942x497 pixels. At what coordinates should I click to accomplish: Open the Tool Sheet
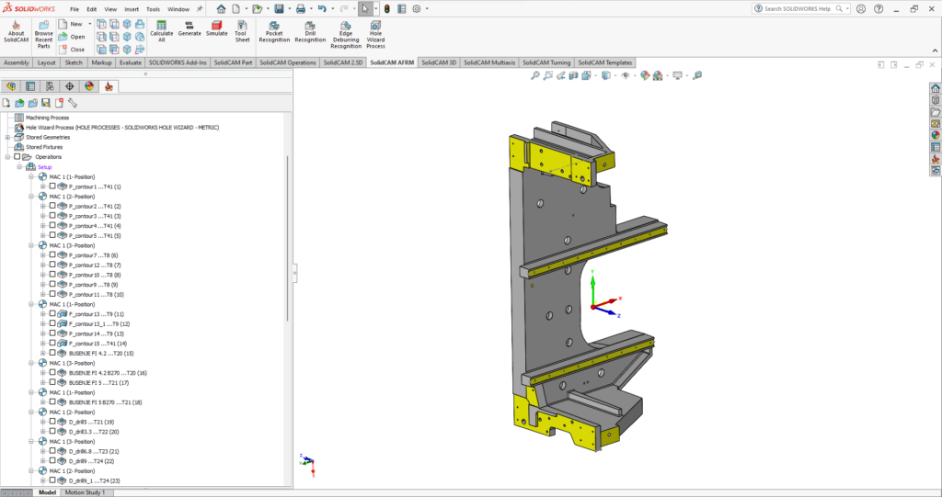click(x=242, y=32)
